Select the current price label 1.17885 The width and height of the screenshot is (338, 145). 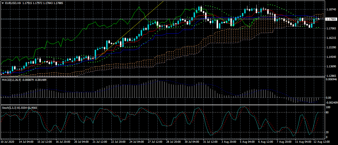pyautogui.click(x=331, y=19)
